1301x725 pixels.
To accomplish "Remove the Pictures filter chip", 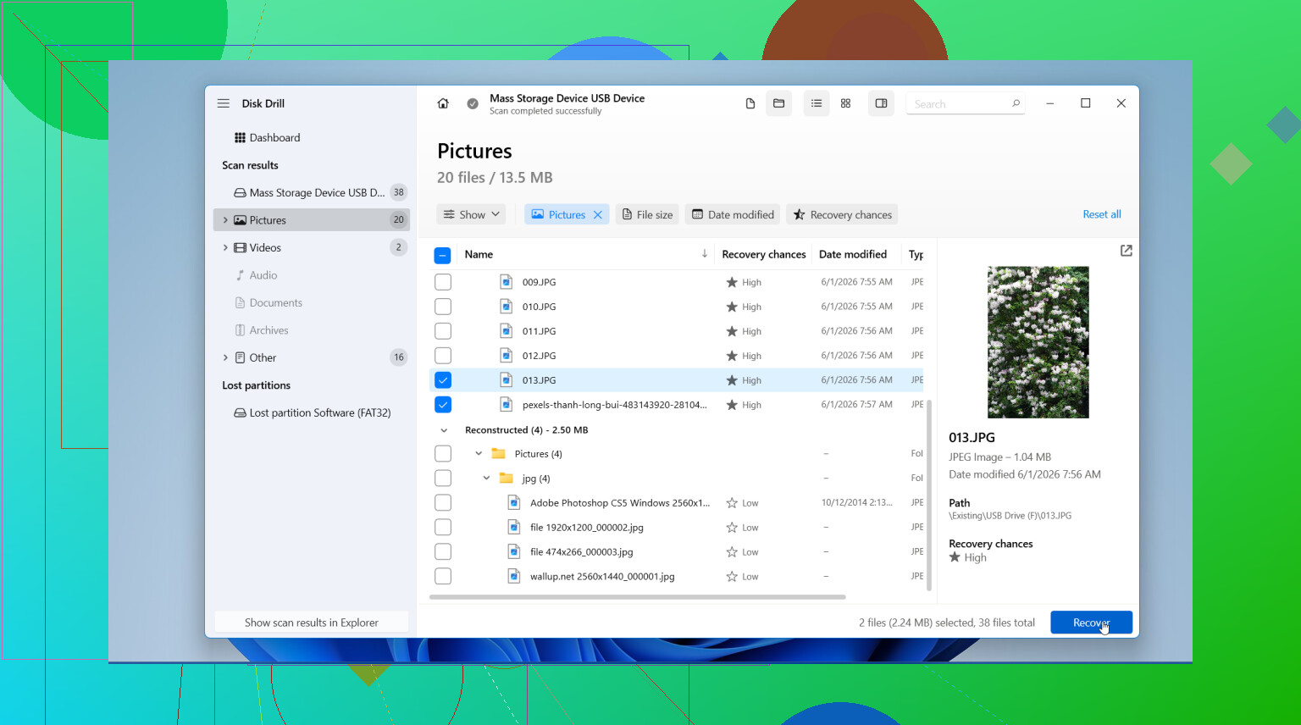I will coord(598,215).
